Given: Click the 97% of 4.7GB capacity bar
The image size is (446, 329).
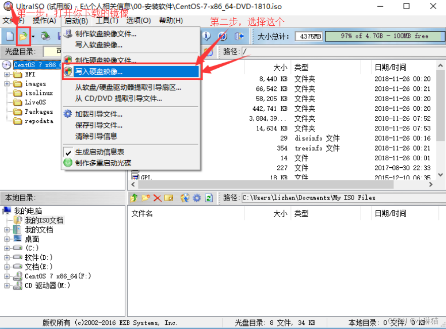Looking at the screenshot, I should pyautogui.click(x=384, y=36).
